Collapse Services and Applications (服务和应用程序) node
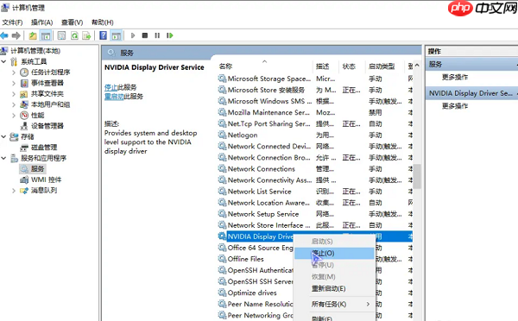 click(3, 158)
